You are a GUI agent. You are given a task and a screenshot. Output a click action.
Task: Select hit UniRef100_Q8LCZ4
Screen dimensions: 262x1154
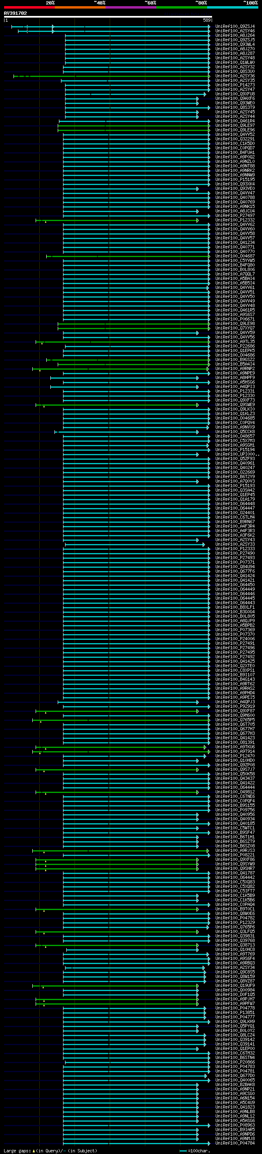235,1035
